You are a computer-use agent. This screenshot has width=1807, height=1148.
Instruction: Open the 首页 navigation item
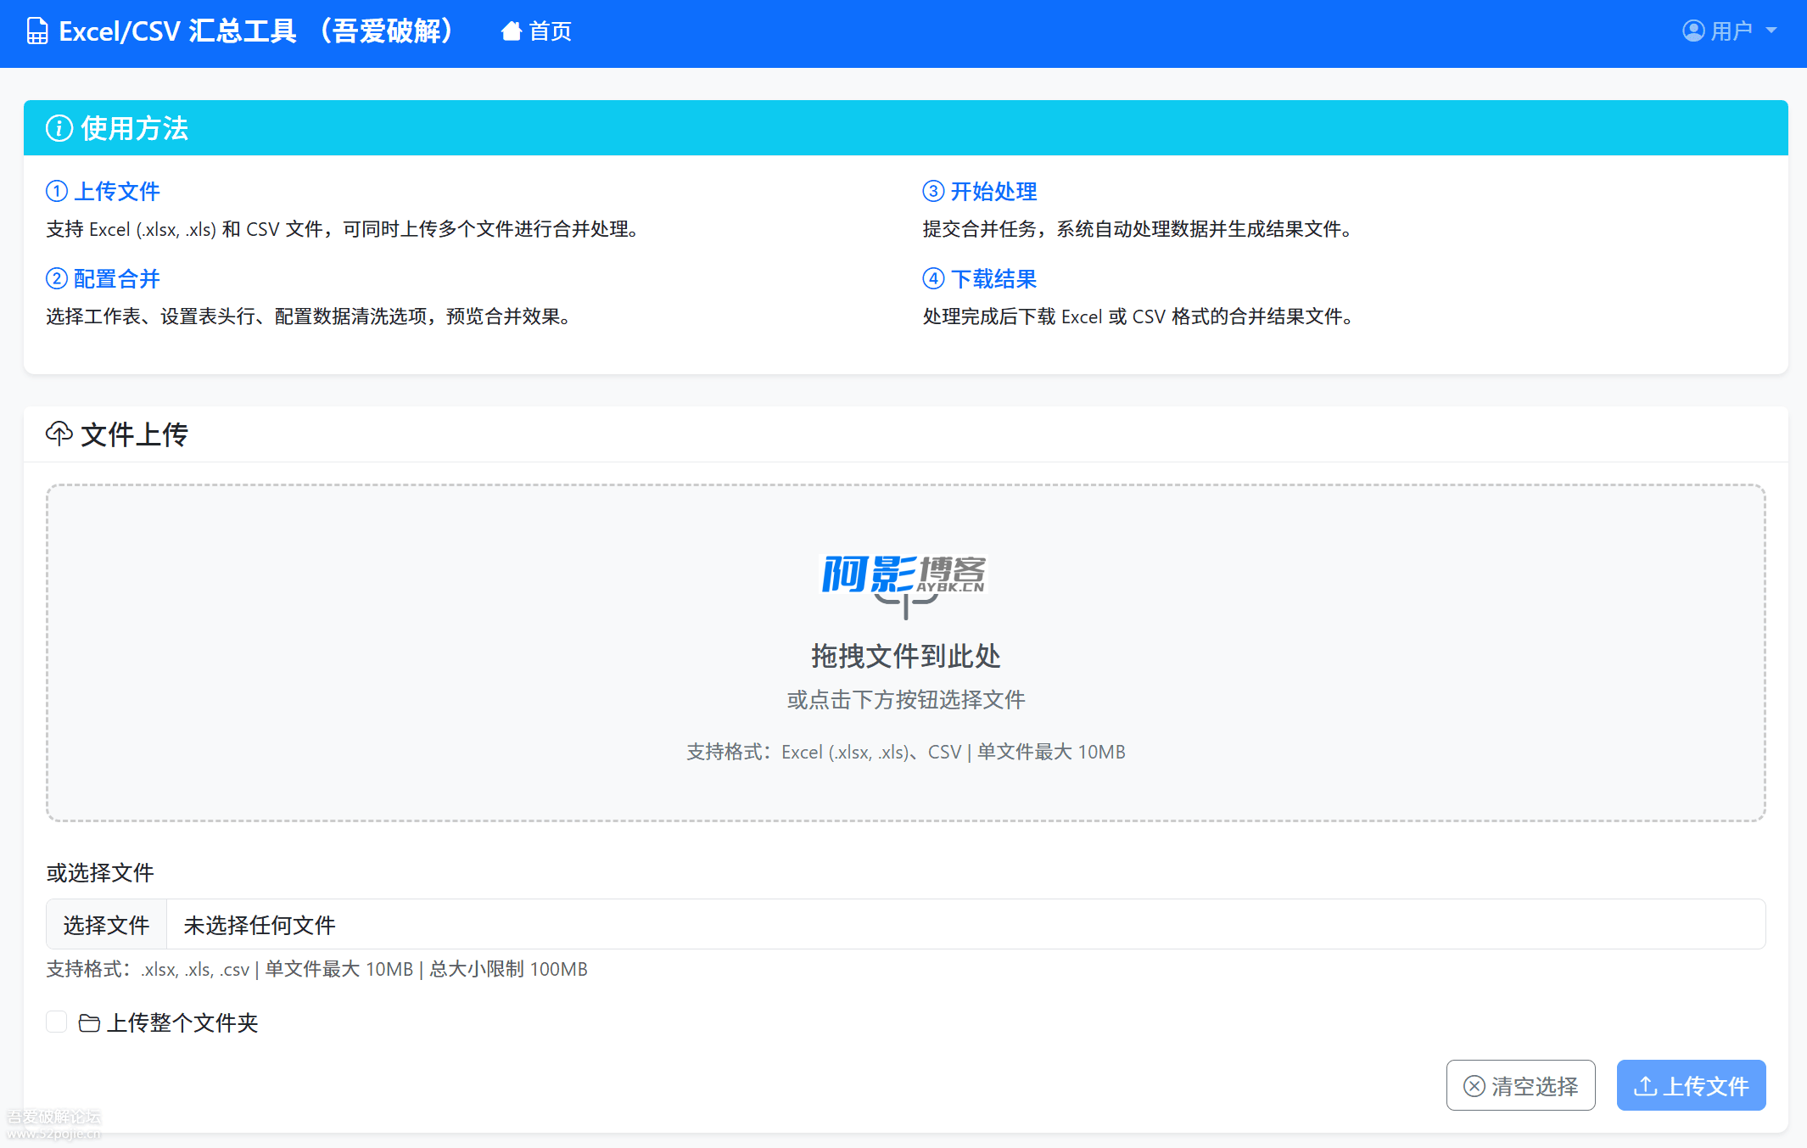[x=550, y=31]
